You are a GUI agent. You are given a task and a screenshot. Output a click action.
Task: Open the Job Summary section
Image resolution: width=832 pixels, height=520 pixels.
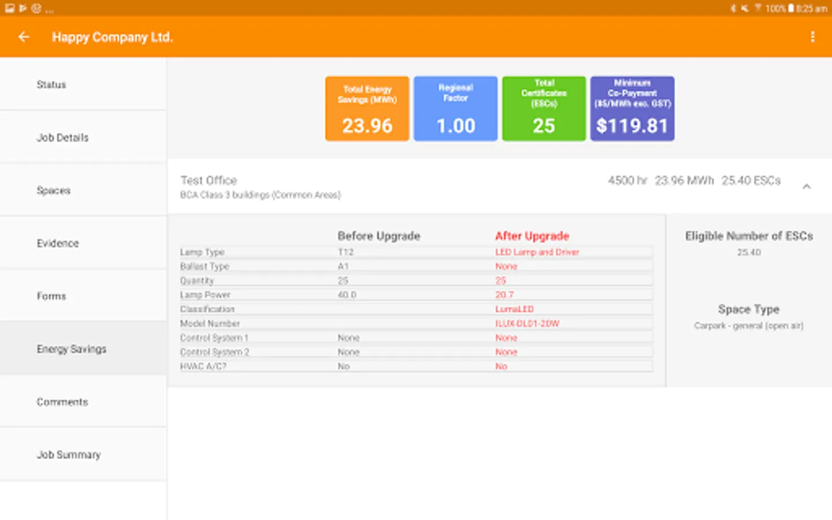click(83, 455)
